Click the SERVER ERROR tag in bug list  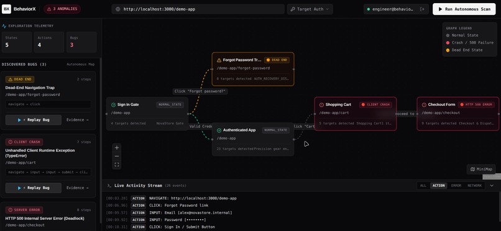point(24,210)
